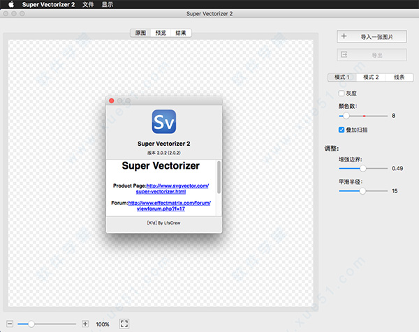Open the Apple menu

11,4
